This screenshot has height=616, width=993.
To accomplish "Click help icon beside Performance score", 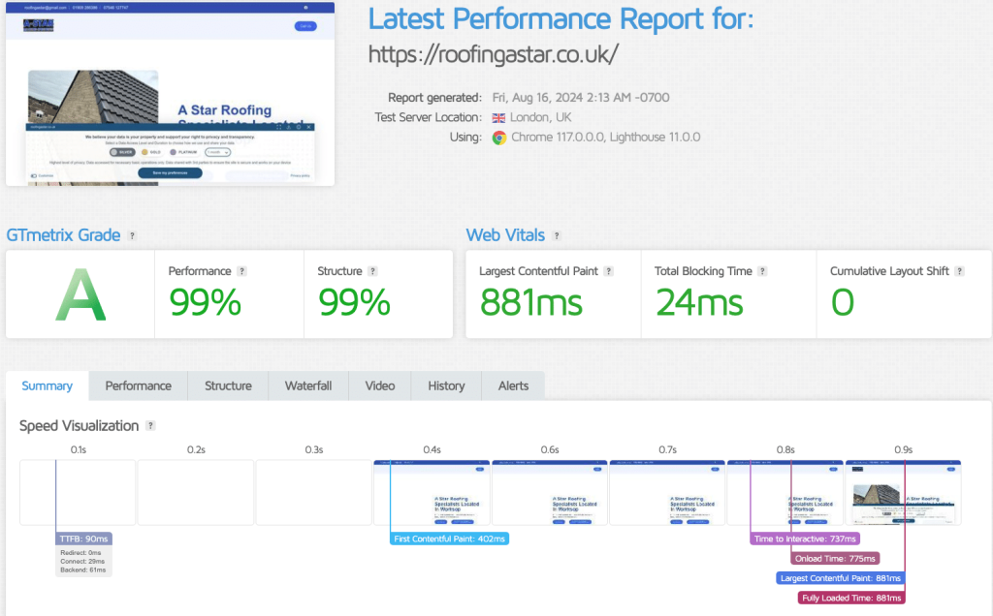I will 241,270.
